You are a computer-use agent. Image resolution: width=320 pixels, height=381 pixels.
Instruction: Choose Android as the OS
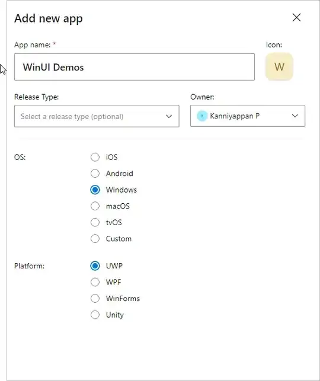pos(95,173)
